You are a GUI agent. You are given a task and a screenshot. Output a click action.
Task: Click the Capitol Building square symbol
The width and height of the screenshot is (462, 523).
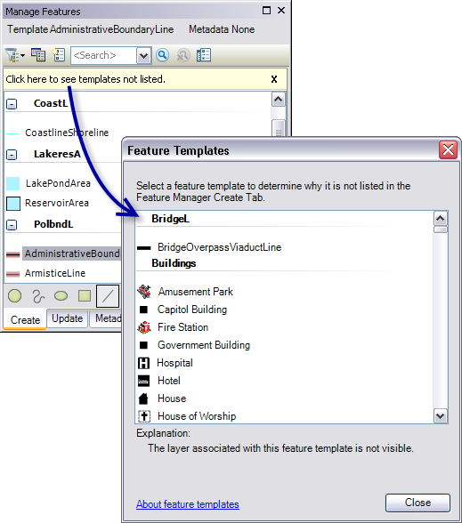click(x=143, y=310)
